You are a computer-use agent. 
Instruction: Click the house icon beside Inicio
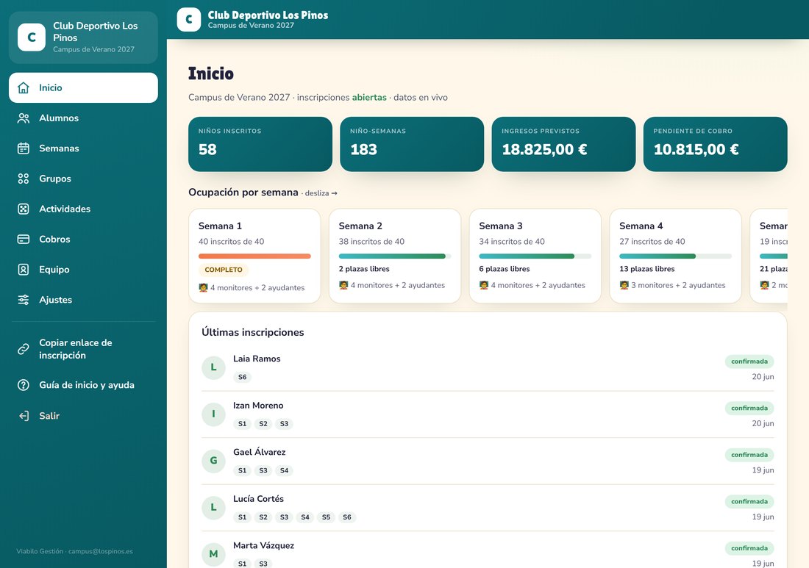[x=24, y=87]
